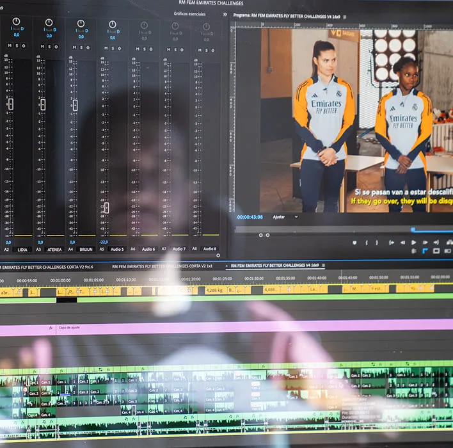Click right zoom handle below monitor scrub bar

[268, 236]
